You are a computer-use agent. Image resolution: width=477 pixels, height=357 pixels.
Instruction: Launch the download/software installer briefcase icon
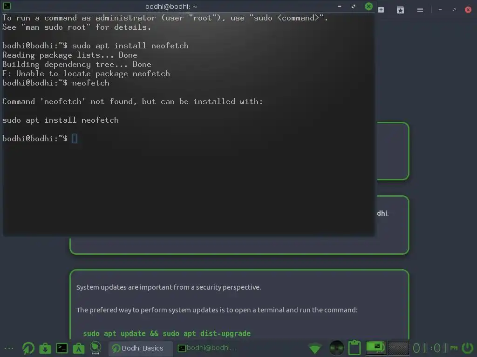coord(45,348)
